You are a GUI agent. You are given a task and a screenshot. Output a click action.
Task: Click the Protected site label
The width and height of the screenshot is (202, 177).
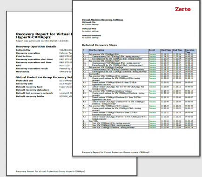(x=25, y=81)
